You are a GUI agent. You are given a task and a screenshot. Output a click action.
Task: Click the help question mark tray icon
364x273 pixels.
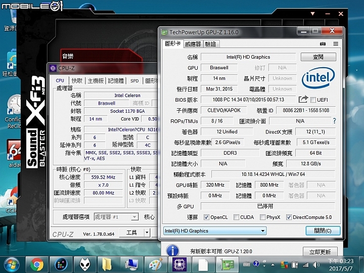coord(256,263)
